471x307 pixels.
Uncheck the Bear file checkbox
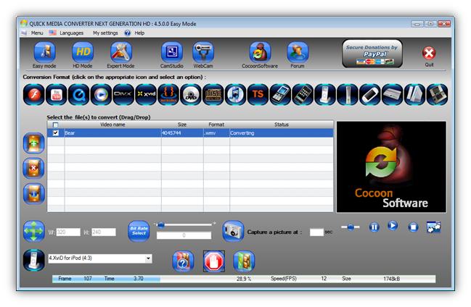pyautogui.click(x=56, y=133)
